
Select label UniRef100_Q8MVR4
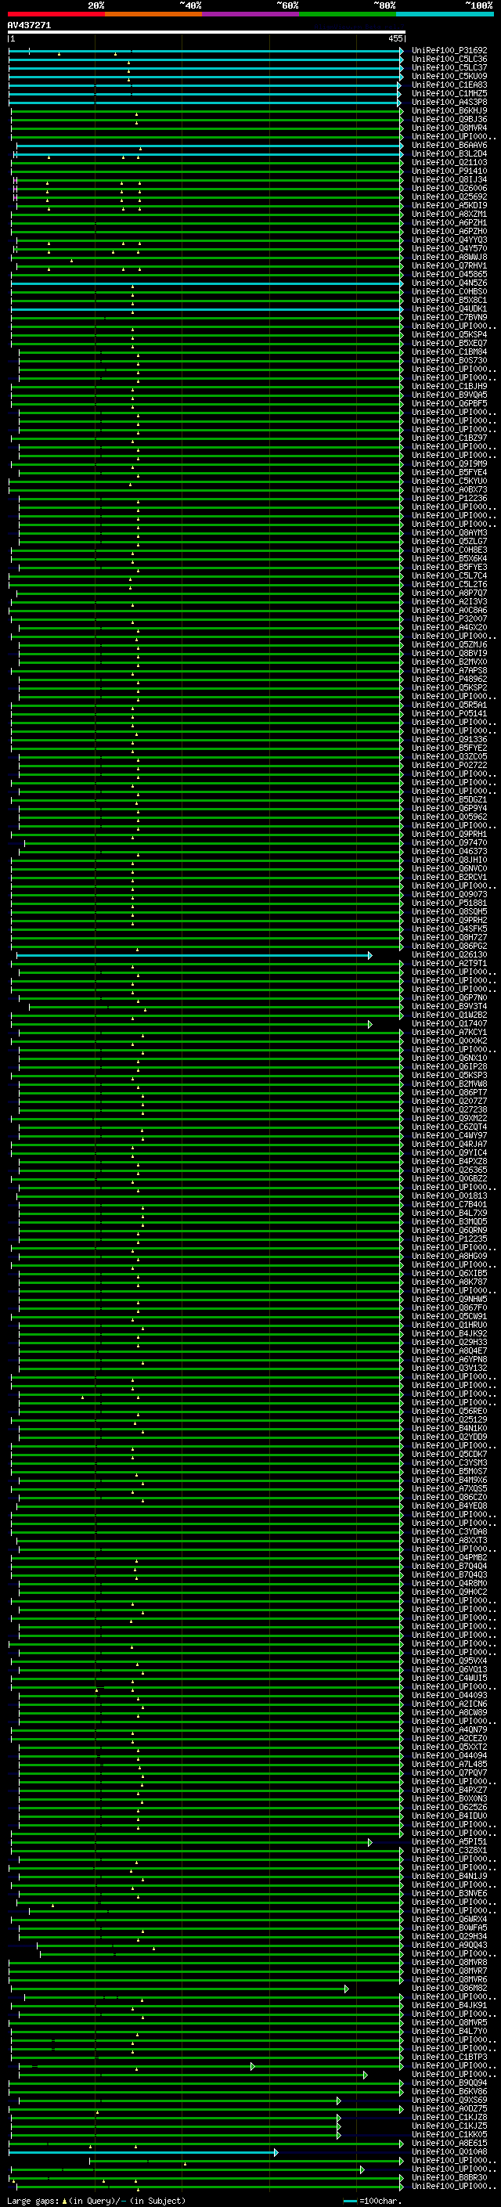click(x=449, y=128)
